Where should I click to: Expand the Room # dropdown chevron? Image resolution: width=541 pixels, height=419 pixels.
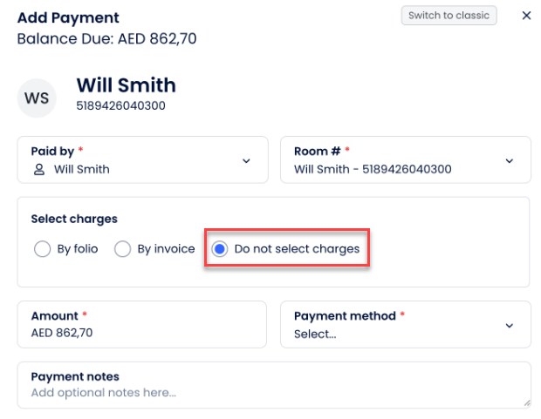pos(510,160)
